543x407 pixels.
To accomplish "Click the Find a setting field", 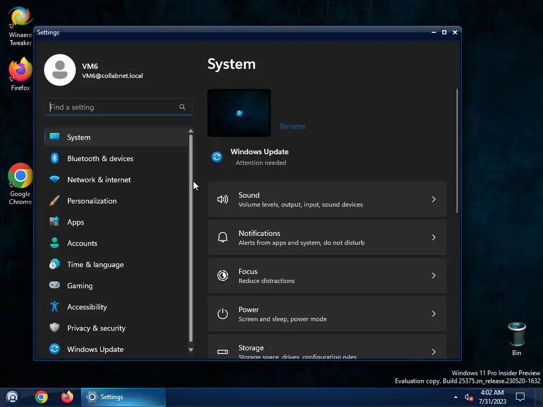I will tap(118, 107).
